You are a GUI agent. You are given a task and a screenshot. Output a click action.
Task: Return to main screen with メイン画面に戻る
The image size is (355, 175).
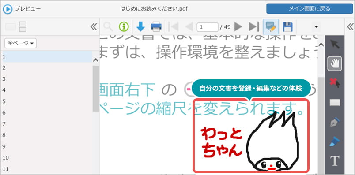point(310,9)
